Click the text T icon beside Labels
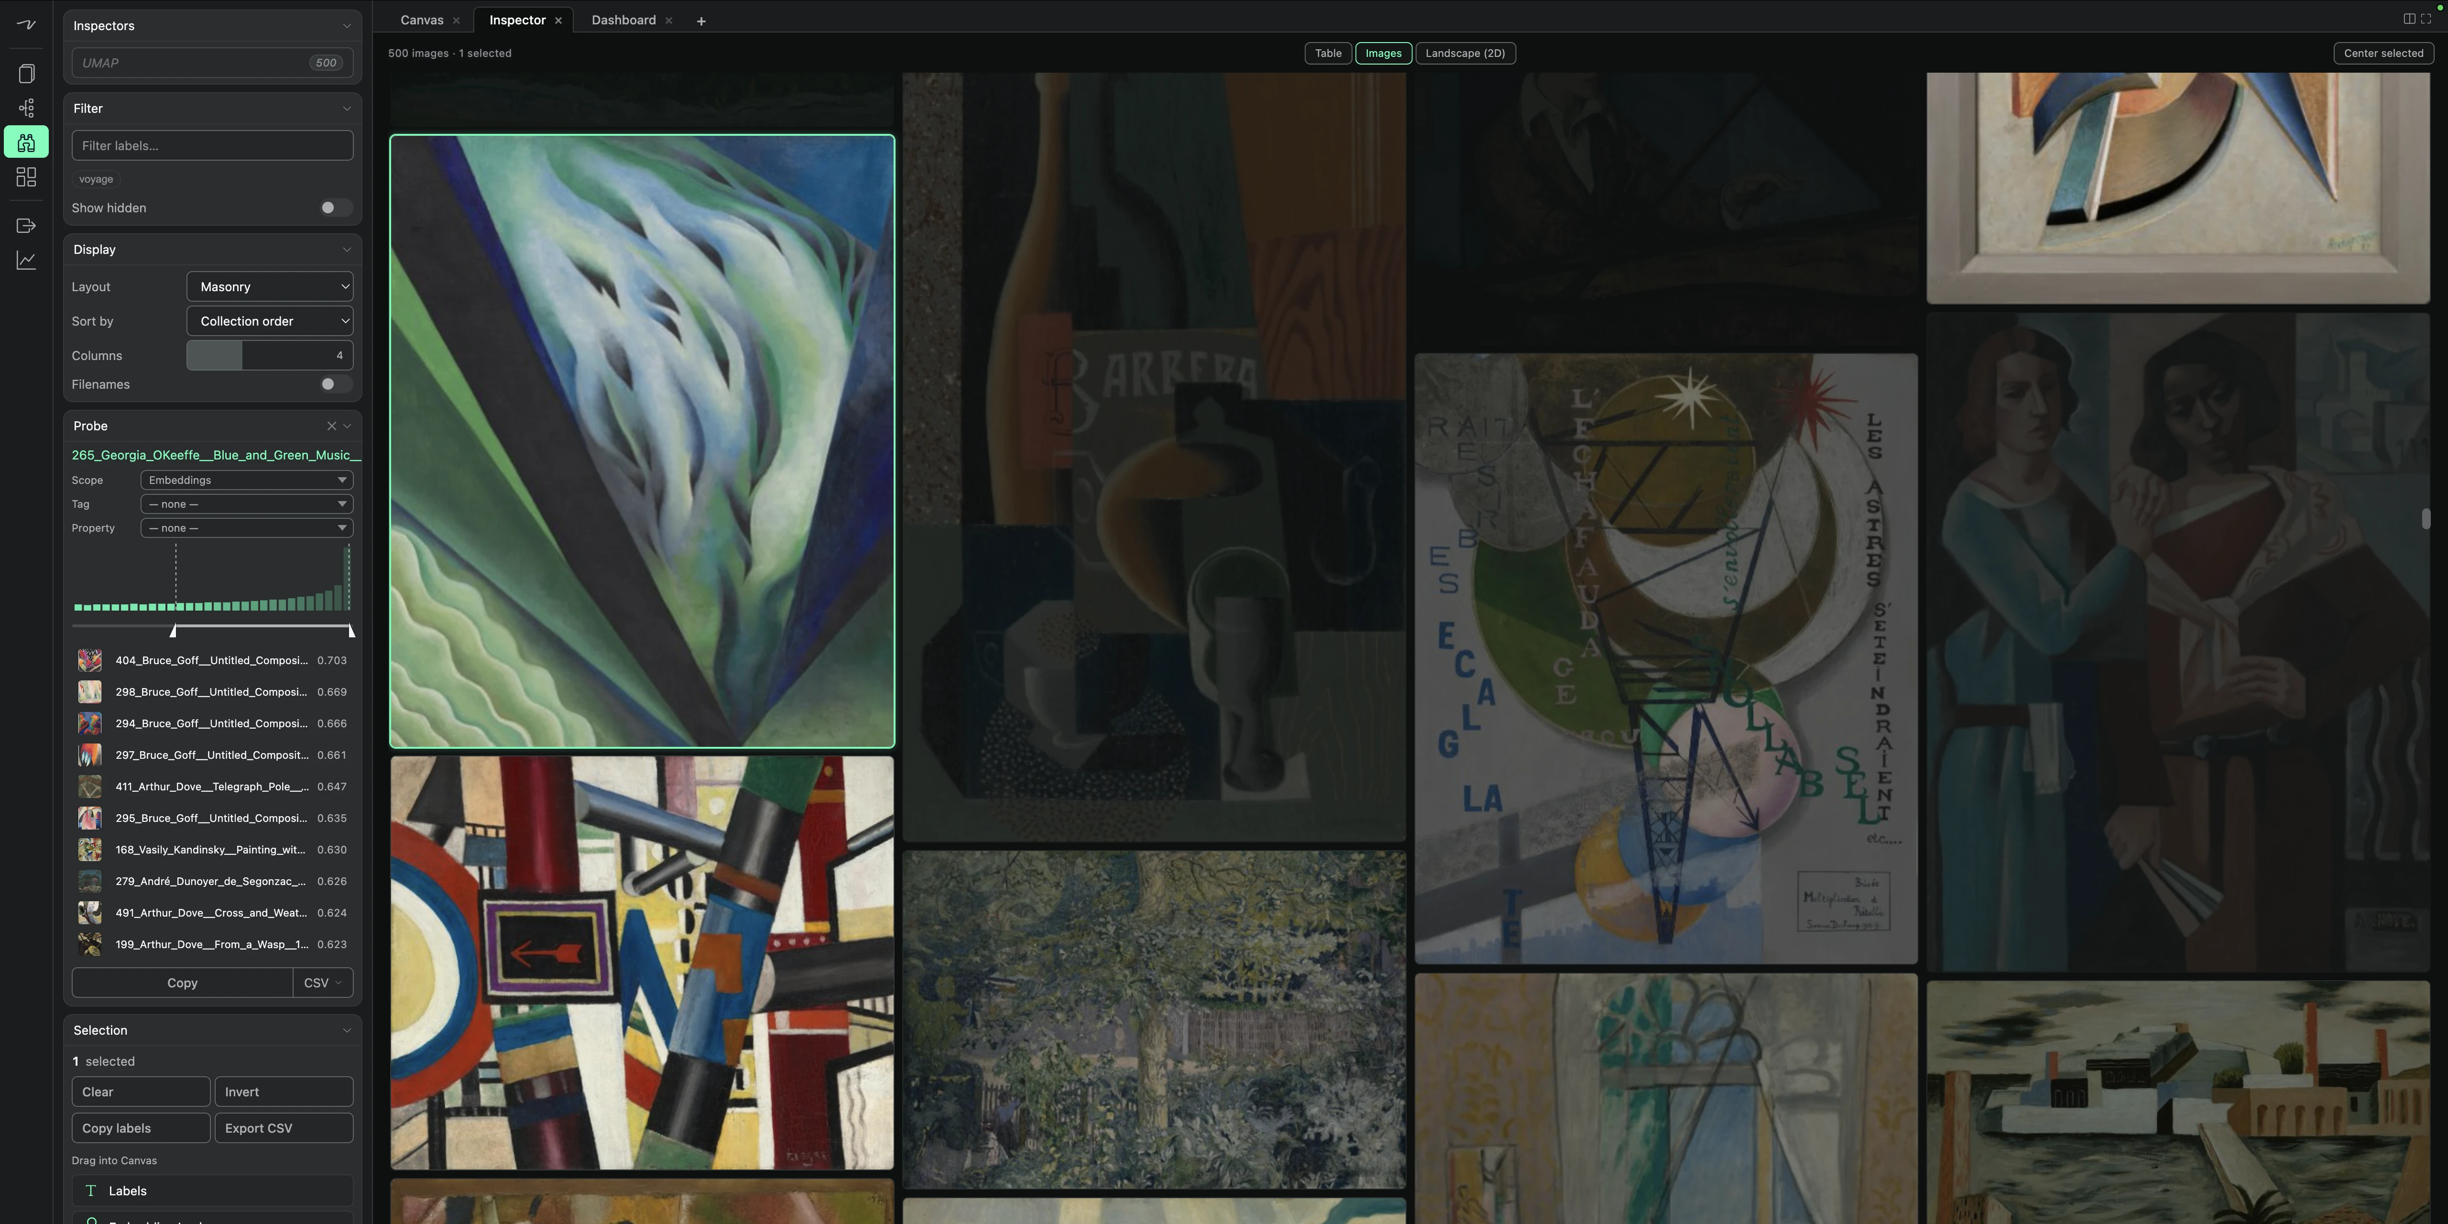Image resolution: width=2448 pixels, height=1224 pixels. 91,1191
